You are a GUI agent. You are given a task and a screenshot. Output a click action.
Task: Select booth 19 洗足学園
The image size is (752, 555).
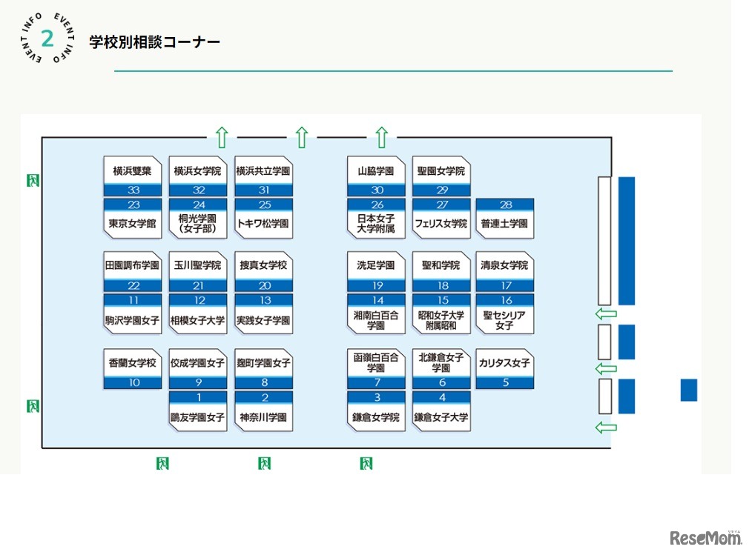(377, 272)
